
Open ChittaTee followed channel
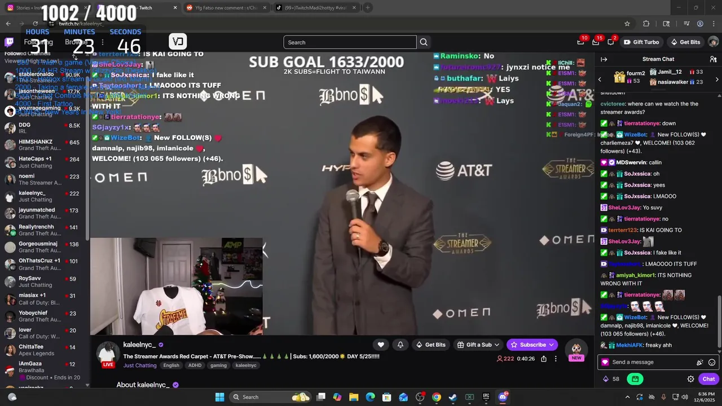point(43,350)
